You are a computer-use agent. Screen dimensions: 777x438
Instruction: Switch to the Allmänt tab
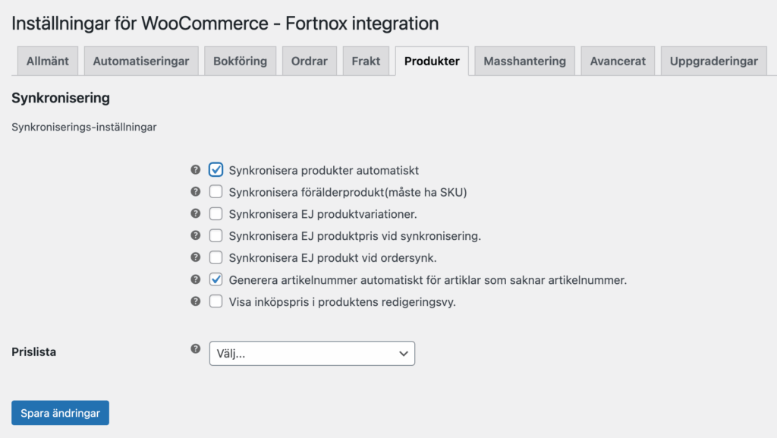pyautogui.click(x=47, y=60)
